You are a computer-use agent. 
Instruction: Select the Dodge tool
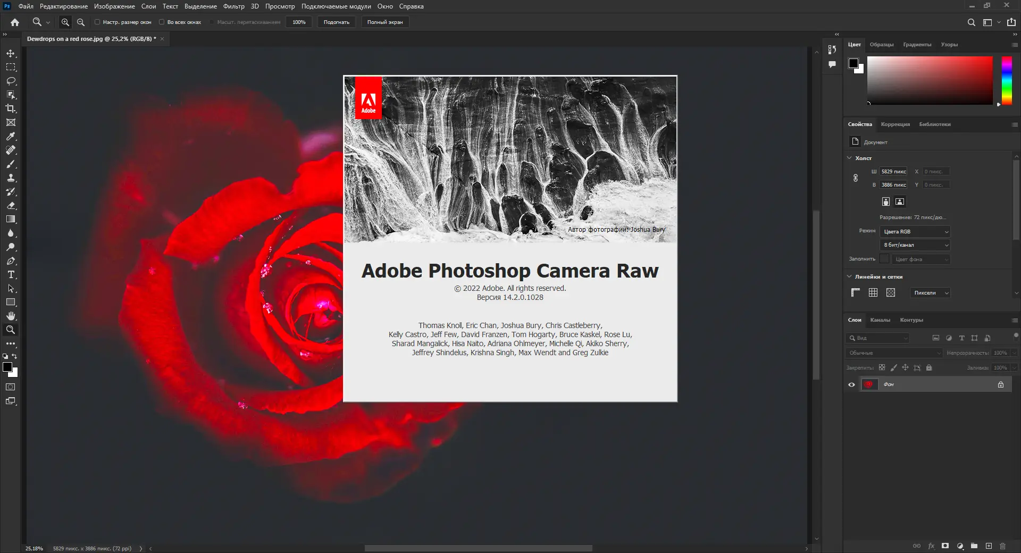pos(11,247)
